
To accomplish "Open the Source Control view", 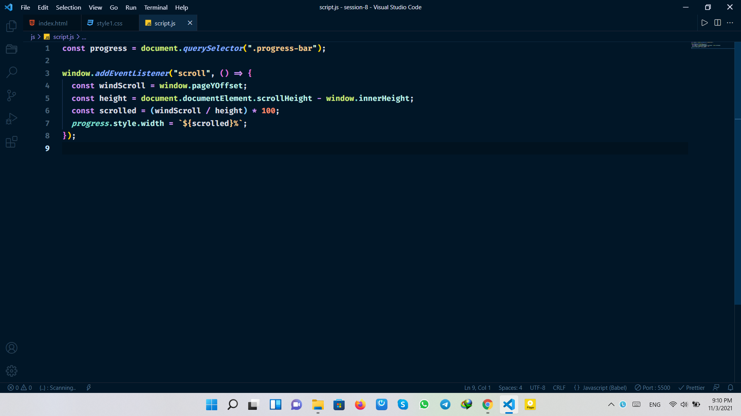I will click(12, 96).
